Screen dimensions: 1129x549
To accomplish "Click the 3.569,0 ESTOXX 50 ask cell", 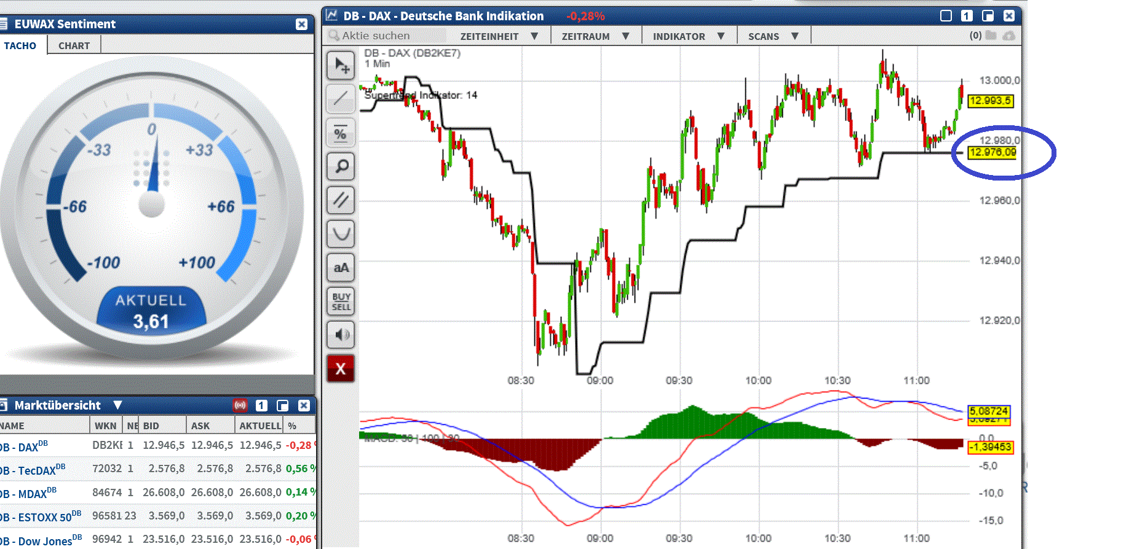I will click(x=215, y=516).
